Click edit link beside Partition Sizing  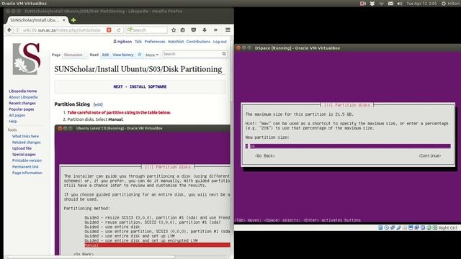point(98,104)
